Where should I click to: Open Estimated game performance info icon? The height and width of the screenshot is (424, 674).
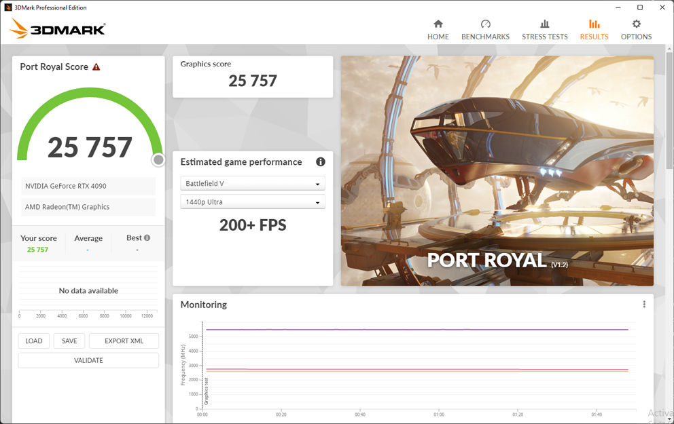point(321,161)
